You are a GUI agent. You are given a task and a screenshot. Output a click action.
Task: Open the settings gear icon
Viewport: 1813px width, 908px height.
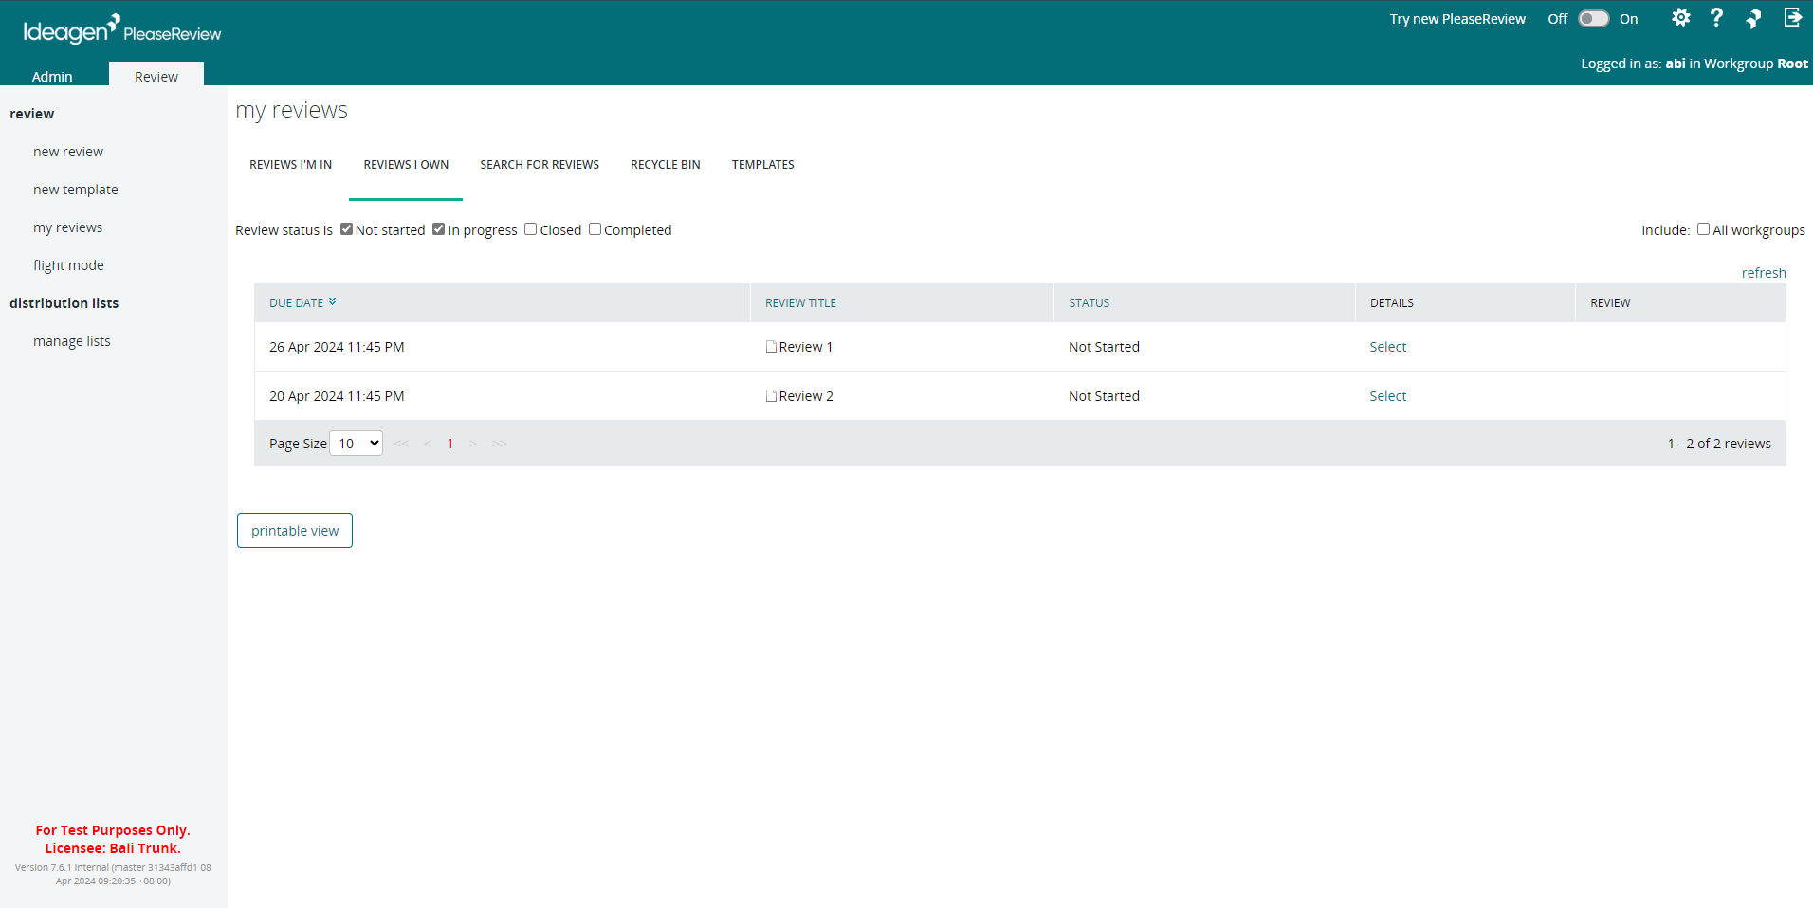coord(1680,18)
